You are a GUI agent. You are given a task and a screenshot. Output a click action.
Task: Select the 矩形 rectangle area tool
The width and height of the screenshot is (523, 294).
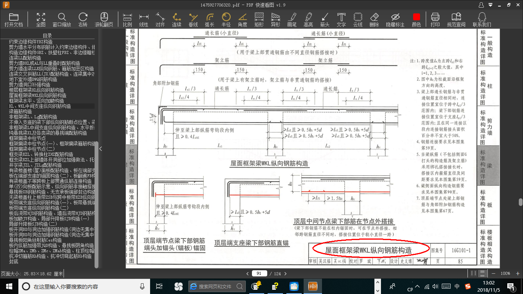tap(259, 20)
